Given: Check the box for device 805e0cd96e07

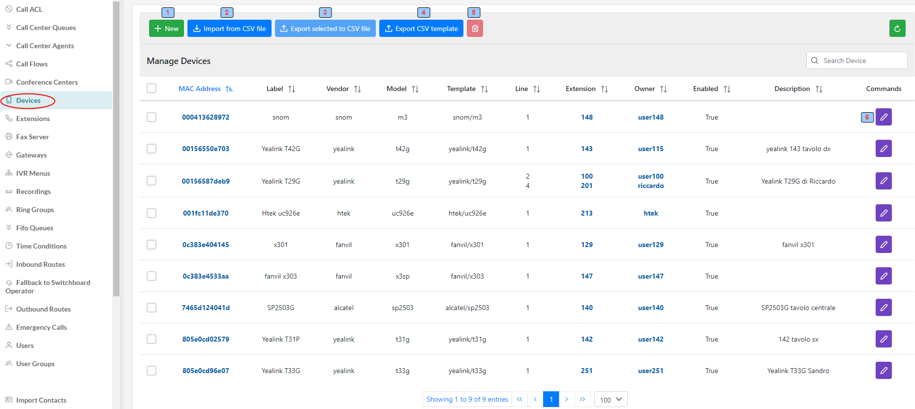Looking at the screenshot, I should [x=152, y=371].
